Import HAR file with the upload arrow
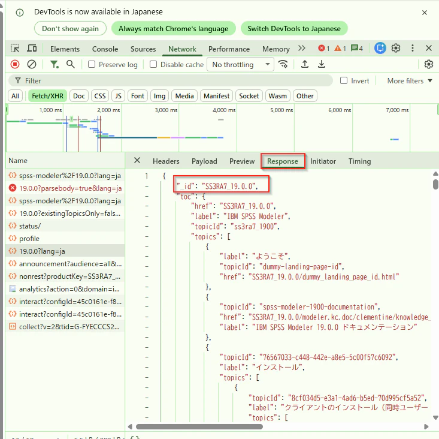This screenshot has width=439, height=439. [x=305, y=64]
